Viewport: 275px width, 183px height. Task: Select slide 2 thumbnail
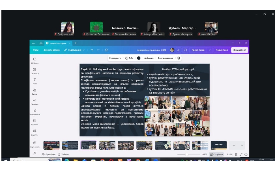click(70, 145)
